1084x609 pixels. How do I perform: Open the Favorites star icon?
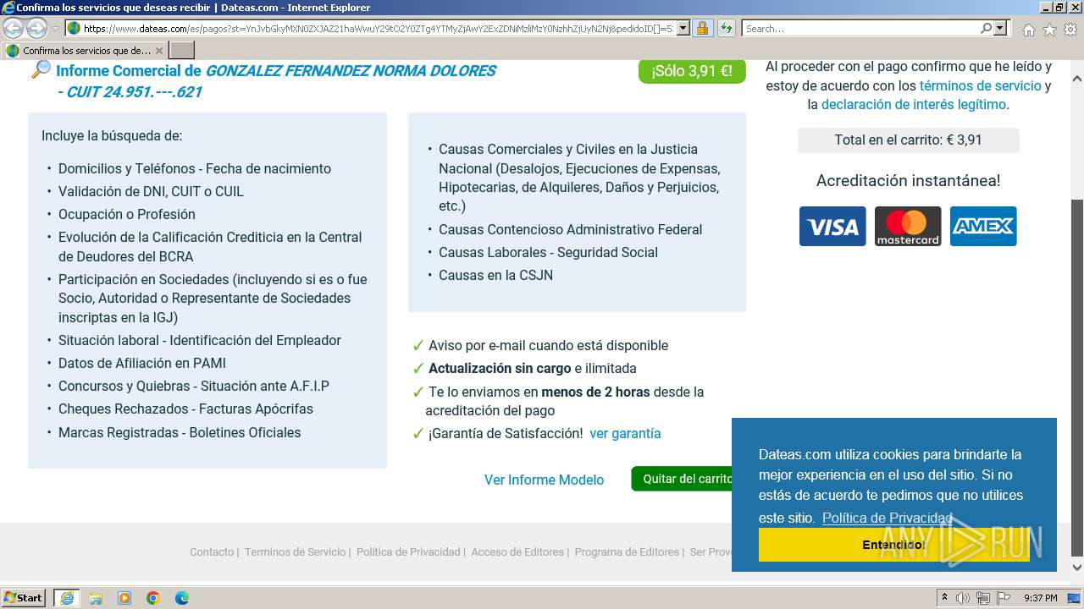[x=1049, y=30]
